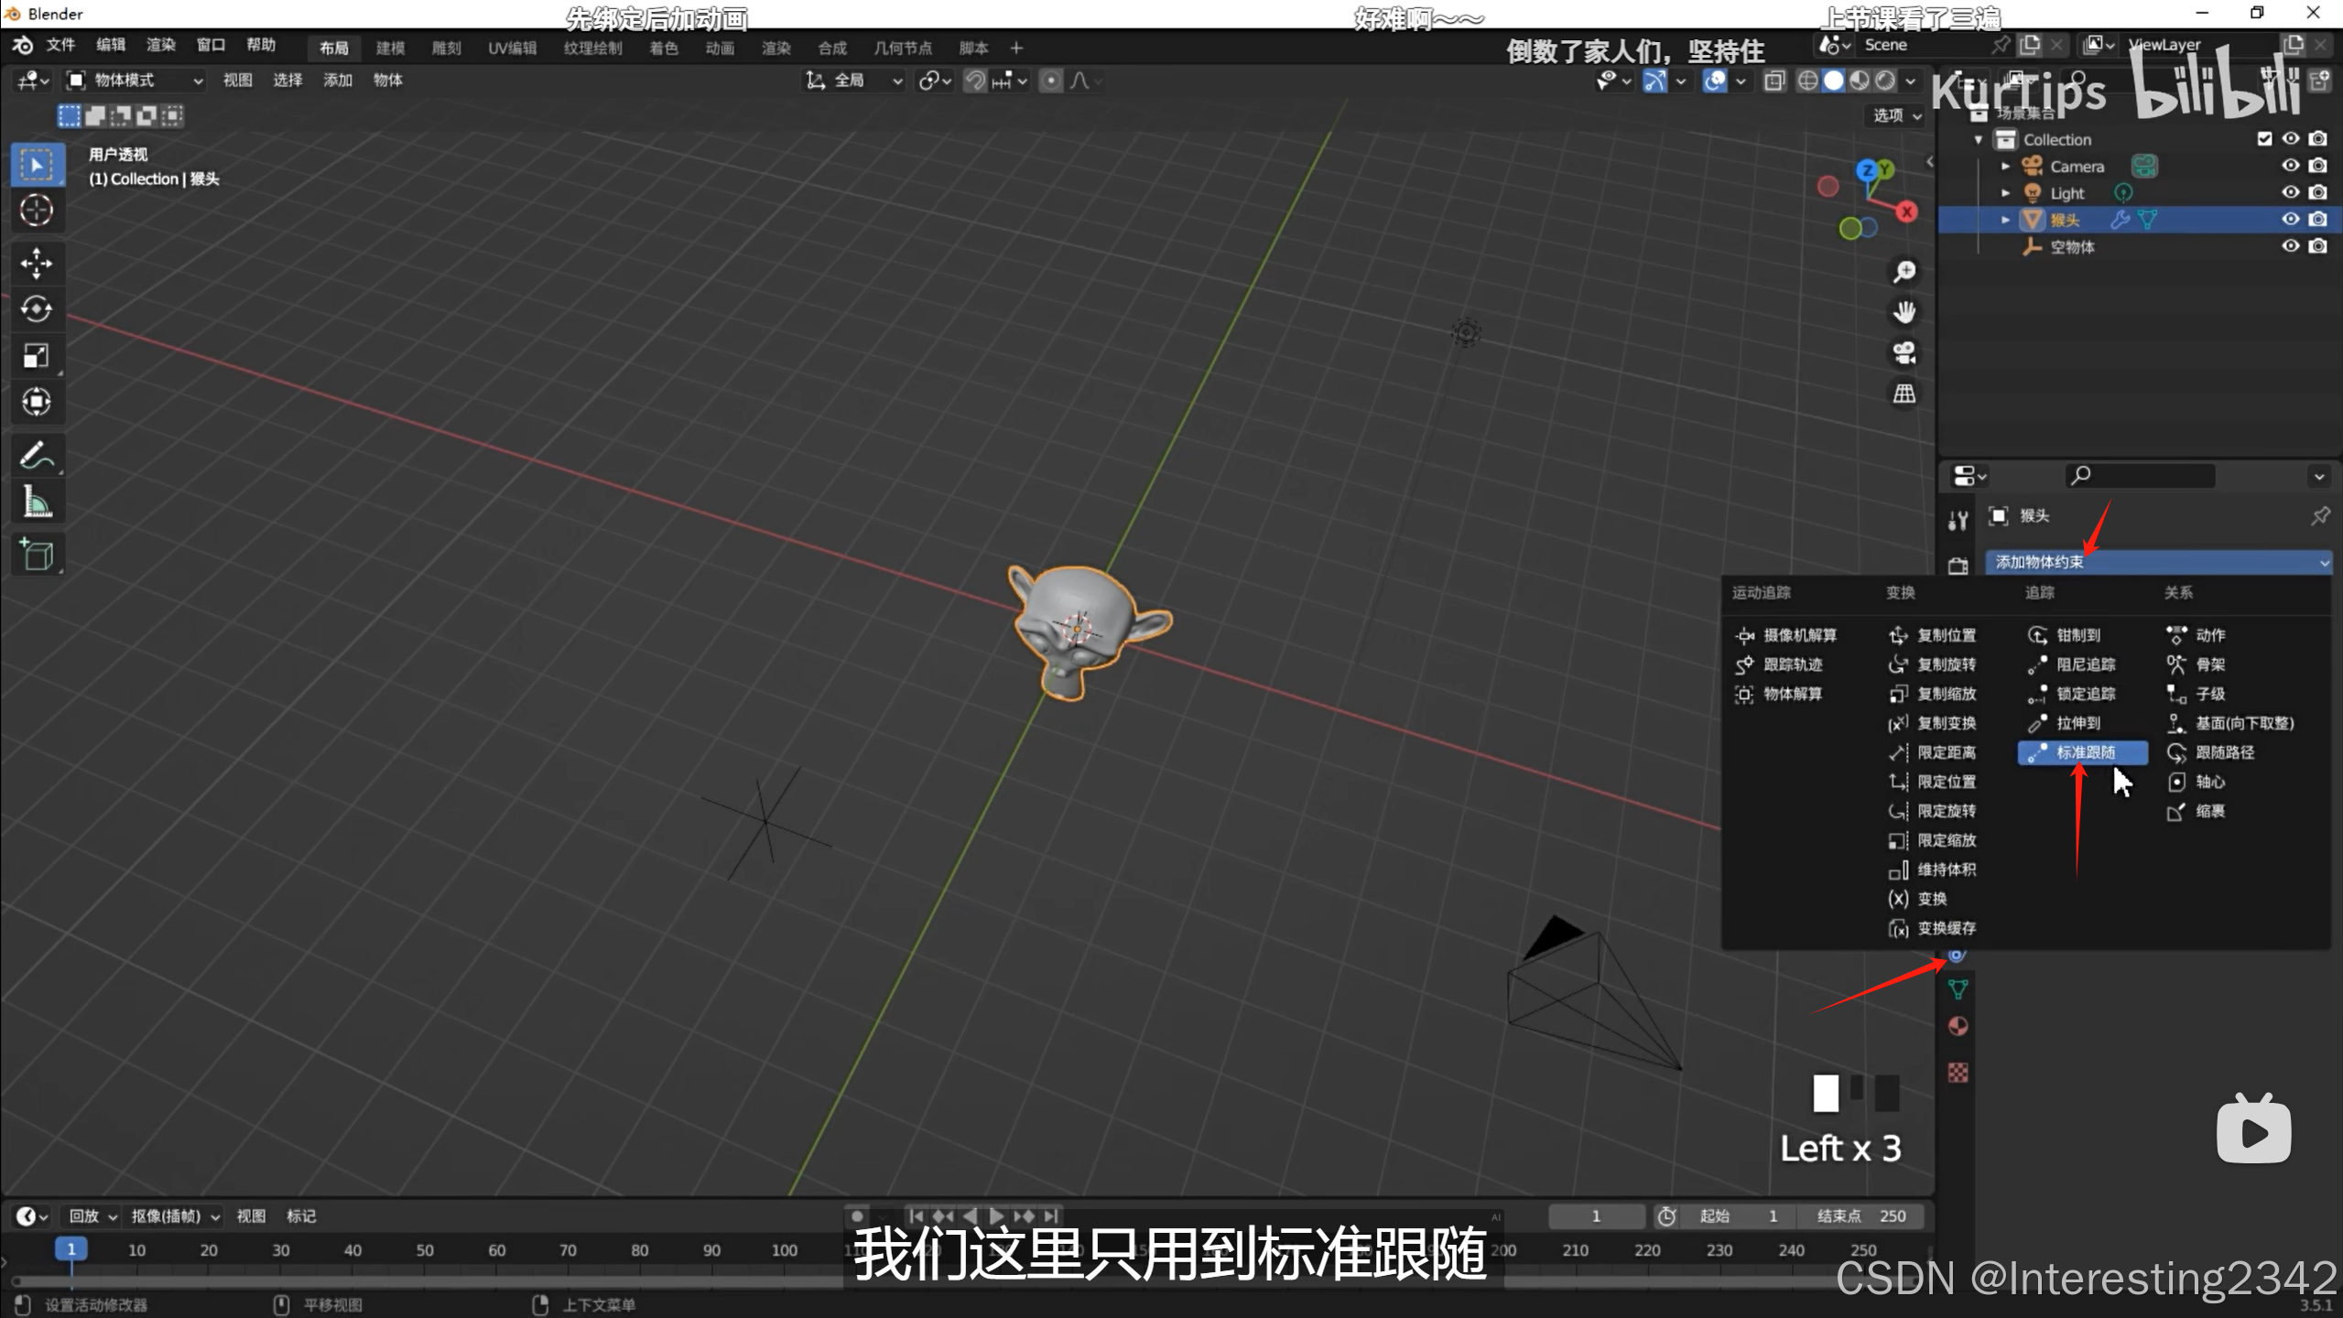Viewport: 2343px width, 1318px height.
Task: Select the Rotate tool icon
Action: point(37,309)
